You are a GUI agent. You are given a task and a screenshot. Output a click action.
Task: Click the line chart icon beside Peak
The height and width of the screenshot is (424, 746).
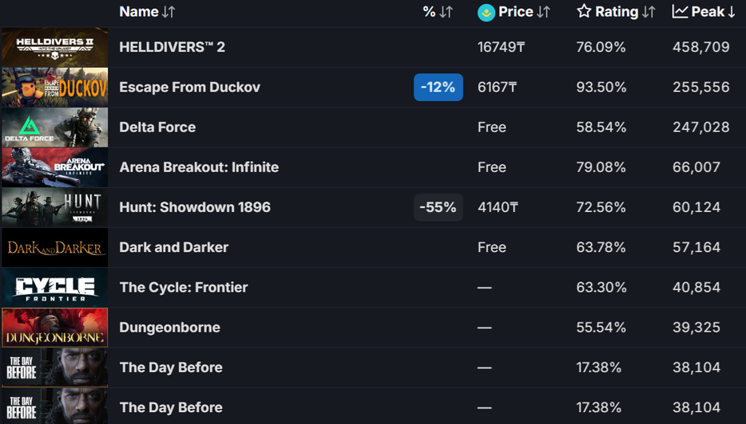coord(680,12)
